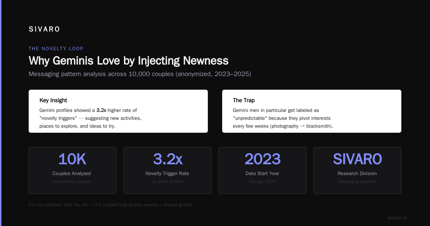Click the headline Why Geminis Love by Injecting Newness
Screen dimensions: 430x226
(x=128, y=61)
